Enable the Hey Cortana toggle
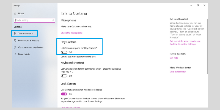 64,52
